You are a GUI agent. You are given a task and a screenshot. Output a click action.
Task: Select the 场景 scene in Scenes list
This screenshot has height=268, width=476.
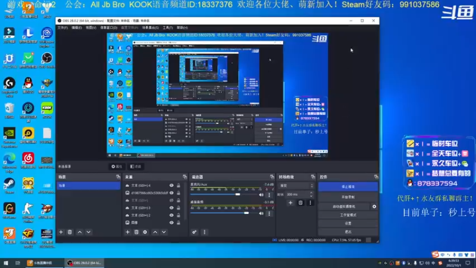point(88,186)
